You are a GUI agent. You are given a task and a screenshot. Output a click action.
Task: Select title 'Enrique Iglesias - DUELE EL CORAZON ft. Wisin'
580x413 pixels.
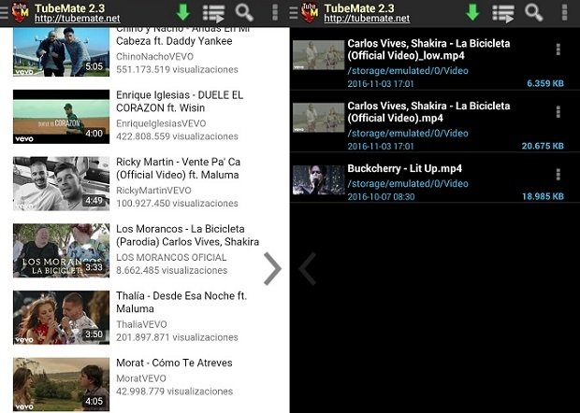[x=180, y=102]
